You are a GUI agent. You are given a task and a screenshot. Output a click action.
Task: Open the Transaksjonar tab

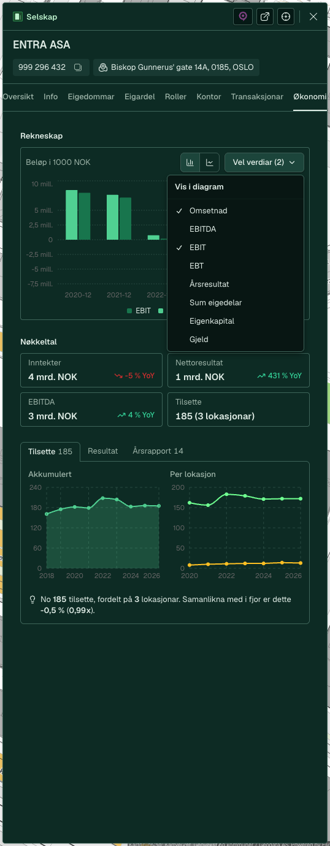[257, 97]
